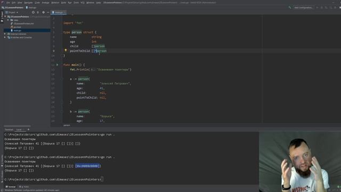Click the "External Libraries" tree label

[18, 34]
